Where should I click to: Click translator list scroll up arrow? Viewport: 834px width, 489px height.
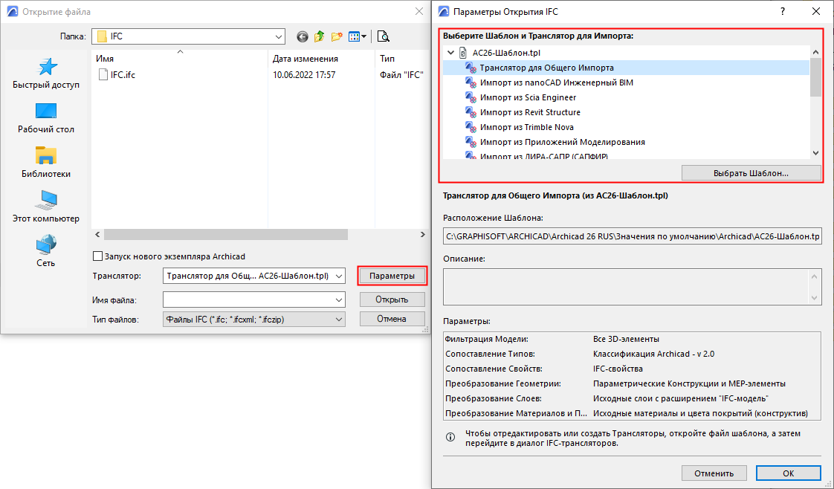[816, 52]
